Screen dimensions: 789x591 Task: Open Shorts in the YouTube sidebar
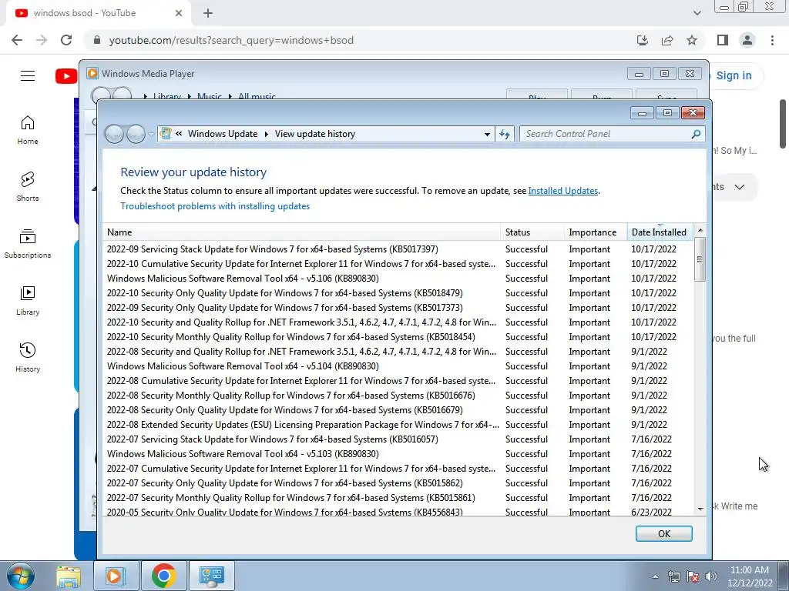coord(28,186)
